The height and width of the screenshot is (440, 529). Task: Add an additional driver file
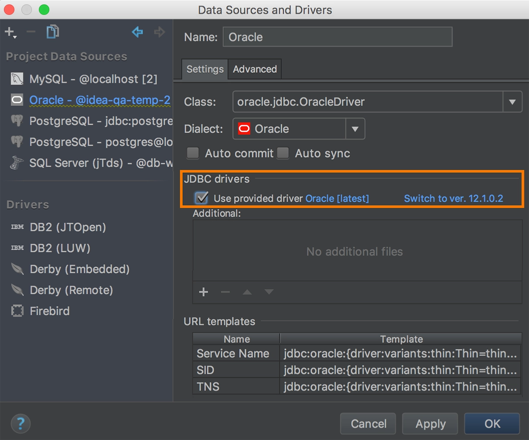[203, 292]
